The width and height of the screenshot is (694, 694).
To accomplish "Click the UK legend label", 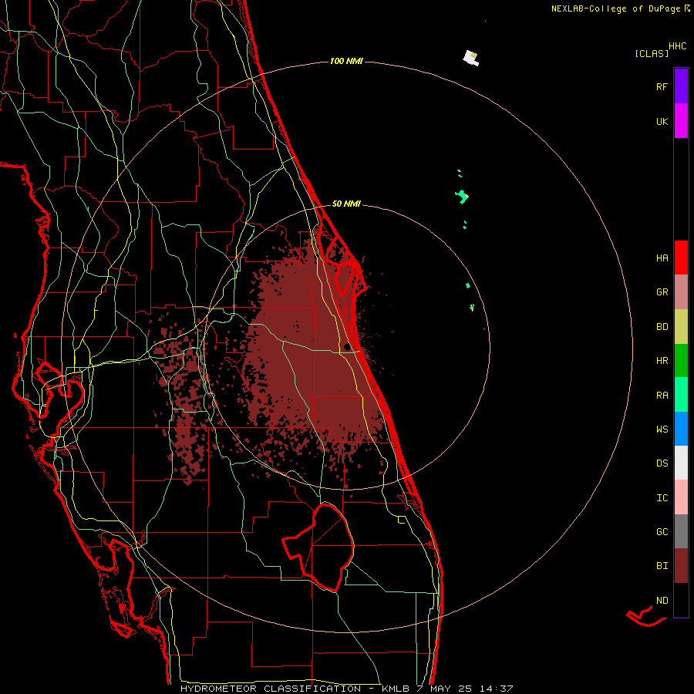I will click(x=662, y=121).
